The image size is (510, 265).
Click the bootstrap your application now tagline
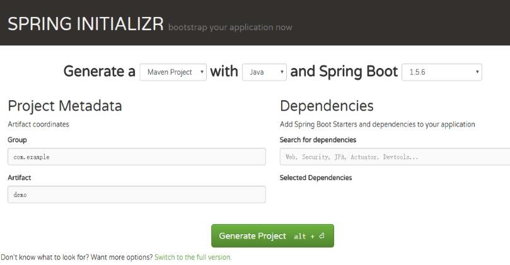230,27
